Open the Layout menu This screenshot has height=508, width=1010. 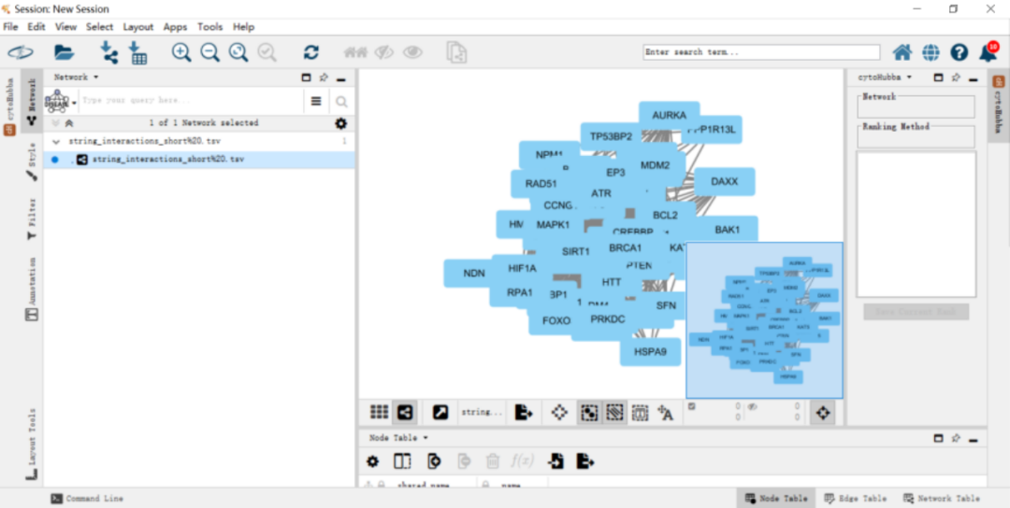138,27
